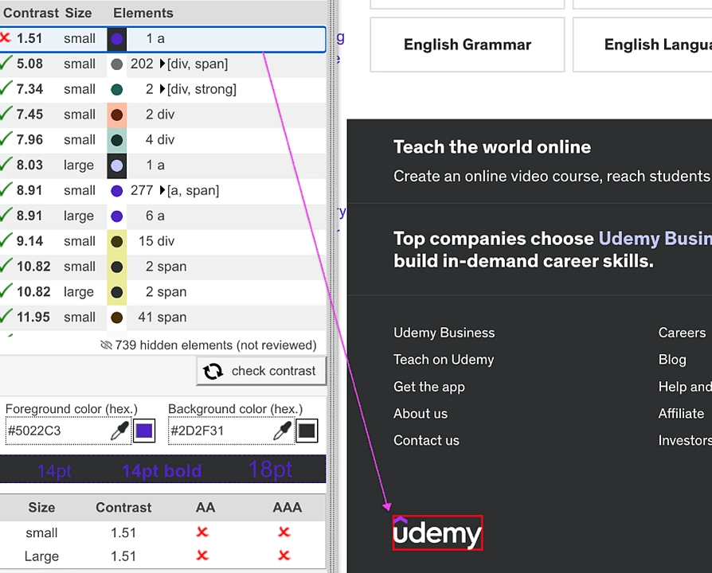Click the lavender dot on 8.03 row
The height and width of the screenshot is (573, 712).
click(117, 166)
